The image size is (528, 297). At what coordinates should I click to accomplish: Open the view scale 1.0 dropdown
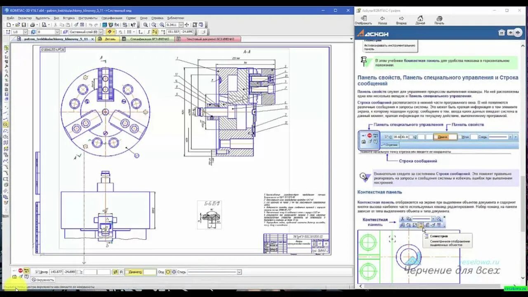click(26, 32)
